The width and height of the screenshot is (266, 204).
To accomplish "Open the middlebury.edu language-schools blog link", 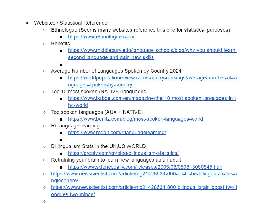I will pos(153,54).
